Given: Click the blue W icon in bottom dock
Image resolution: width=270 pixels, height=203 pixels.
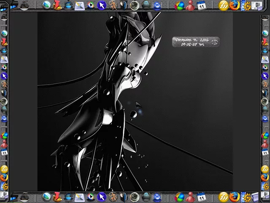Looking at the screenshot, I should [x=157, y=197].
